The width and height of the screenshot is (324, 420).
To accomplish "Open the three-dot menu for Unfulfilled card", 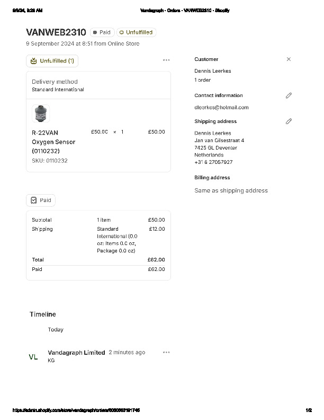I will pyautogui.click(x=166, y=60).
